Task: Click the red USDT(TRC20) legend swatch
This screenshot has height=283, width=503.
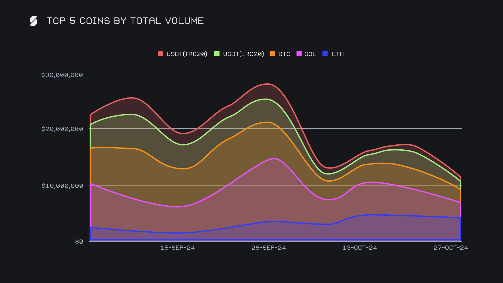Action: [x=160, y=54]
